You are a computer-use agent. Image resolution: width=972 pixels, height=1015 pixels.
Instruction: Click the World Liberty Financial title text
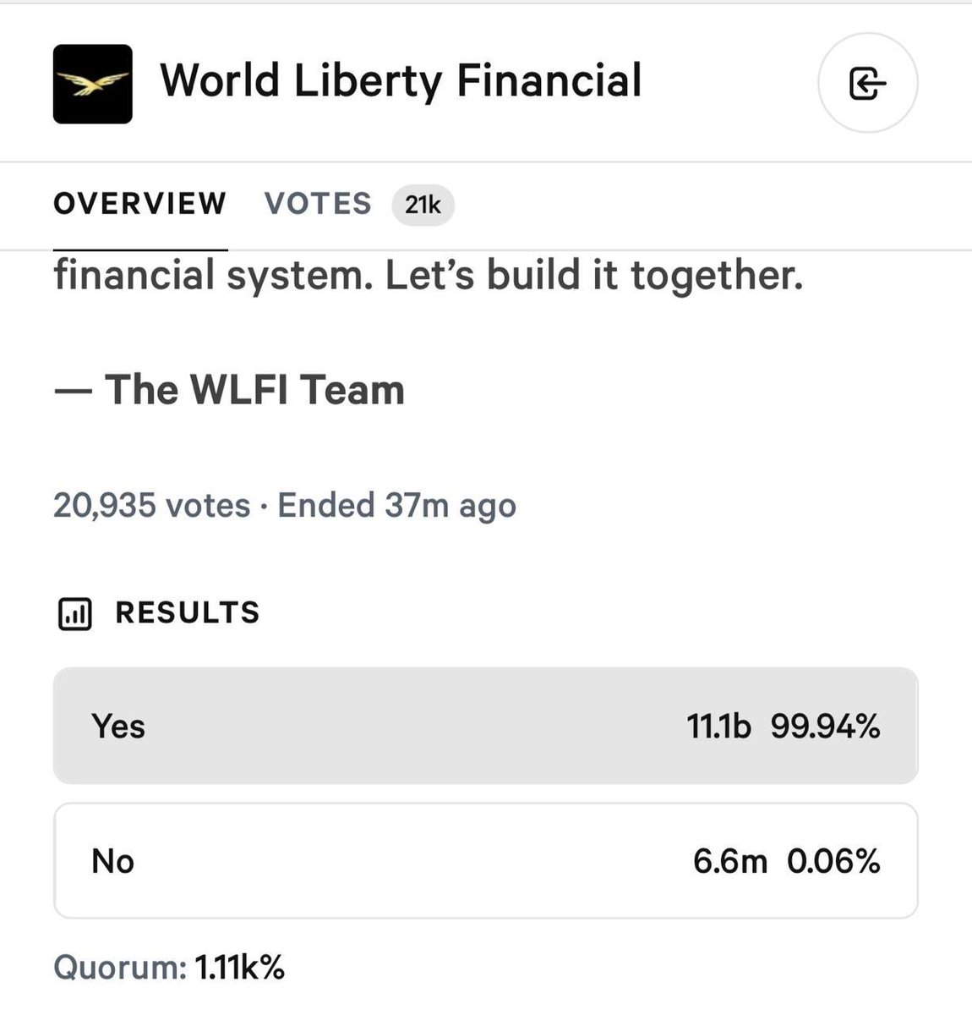[x=401, y=81]
